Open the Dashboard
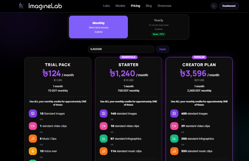249x161 pixels. coord(229,6)
